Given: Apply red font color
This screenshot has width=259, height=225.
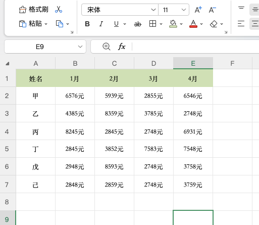Looking at the screenshot, I should (193, 24).
